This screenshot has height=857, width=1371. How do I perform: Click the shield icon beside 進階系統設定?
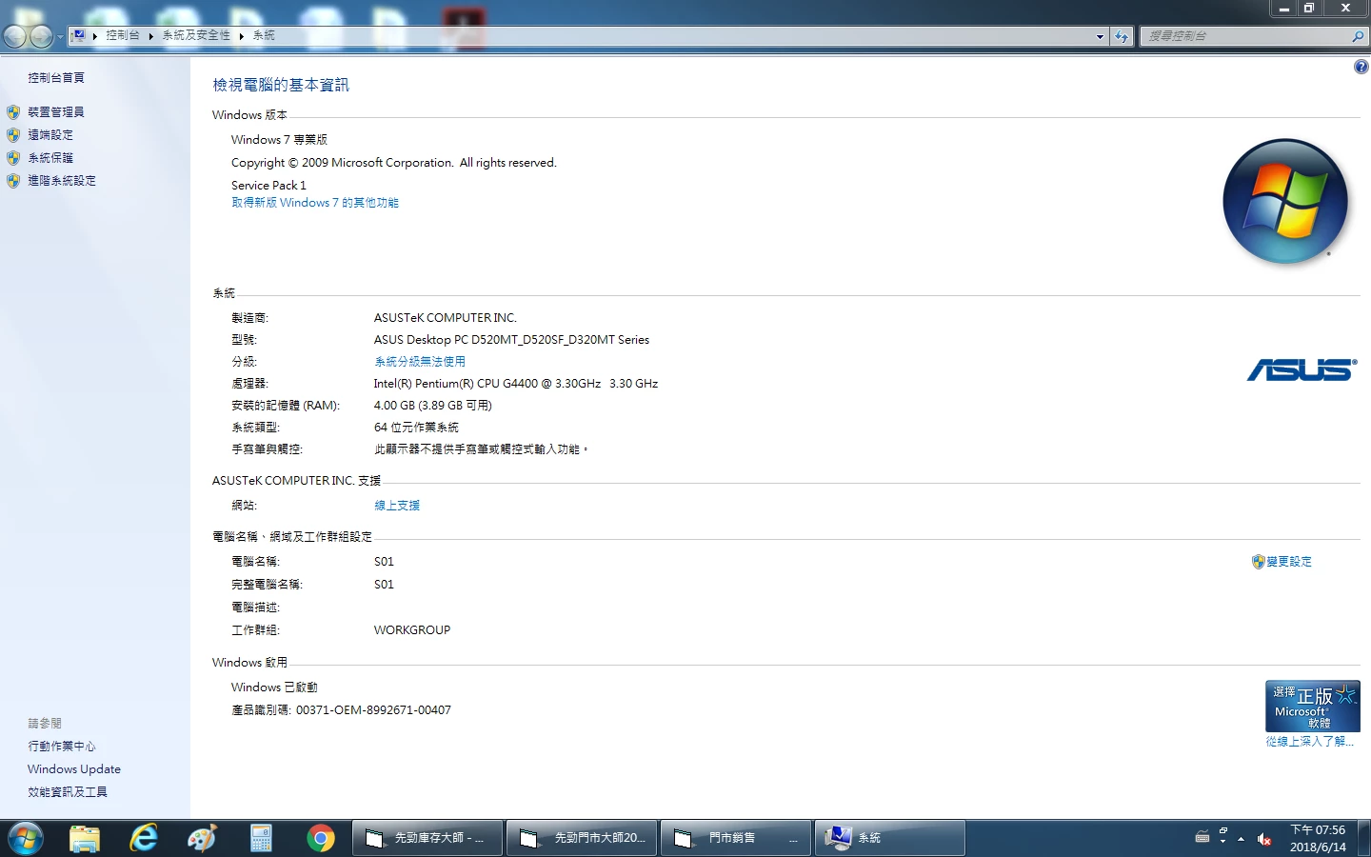13,181
